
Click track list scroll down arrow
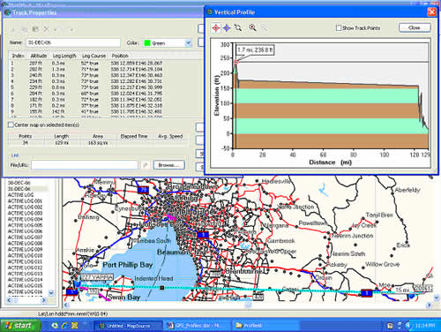(x=51, y=293)
